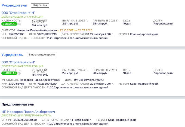Click the 'В настоящее время' filter badge
The width and height of the screenshot is (185, 127).
tap(42, 55)
